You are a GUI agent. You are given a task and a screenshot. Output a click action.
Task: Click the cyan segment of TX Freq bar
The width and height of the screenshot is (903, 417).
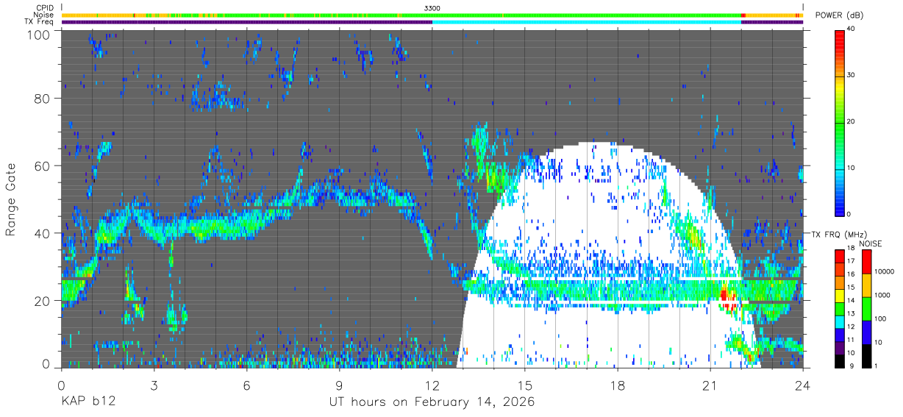pos(587,22)
